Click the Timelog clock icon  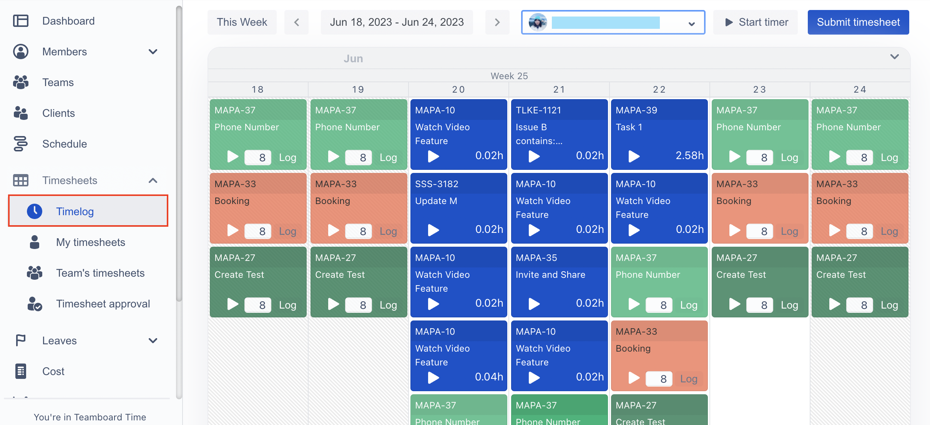pyautogui.click(x=35, y=211)
